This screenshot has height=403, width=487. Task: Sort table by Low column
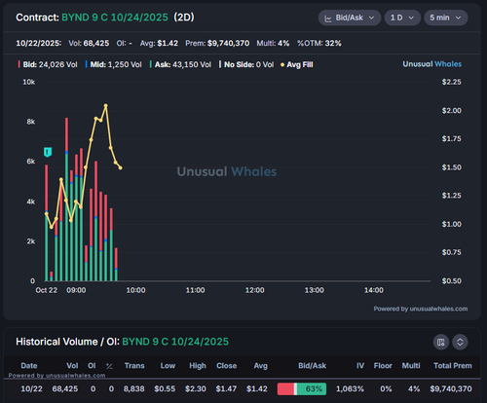(168, 366)
